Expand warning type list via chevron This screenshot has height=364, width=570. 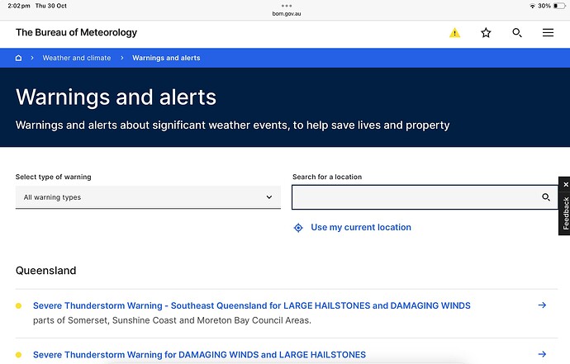[269, 197]
